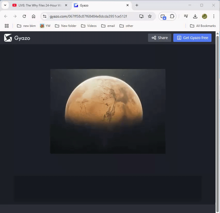Screen dimensions: 220x213
Task: Open the All Bookmarks folder
Action: click(203, 26)
